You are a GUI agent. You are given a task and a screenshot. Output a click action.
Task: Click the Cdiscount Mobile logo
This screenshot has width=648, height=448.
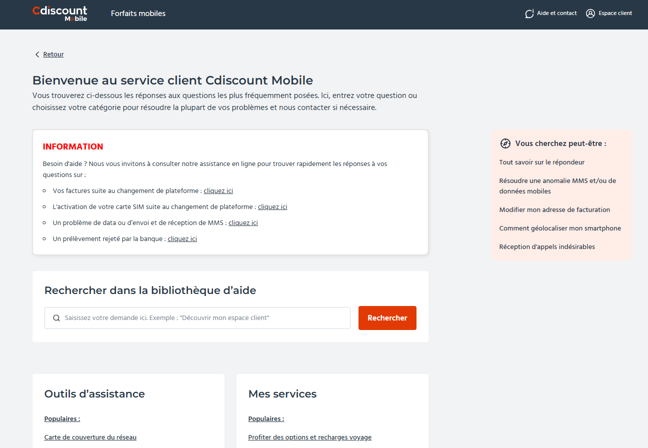(x=59, y=13)
